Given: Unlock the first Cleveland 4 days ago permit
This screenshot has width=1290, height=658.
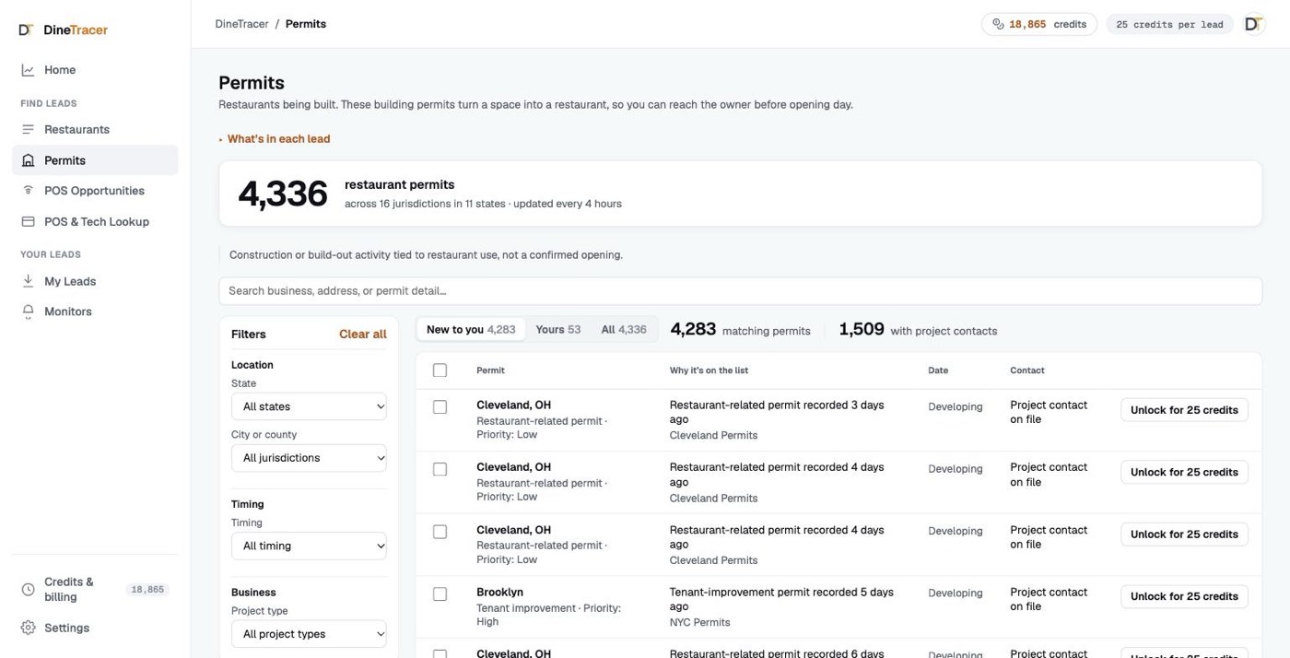Looking at the screenshot, I should (1184, 472).
